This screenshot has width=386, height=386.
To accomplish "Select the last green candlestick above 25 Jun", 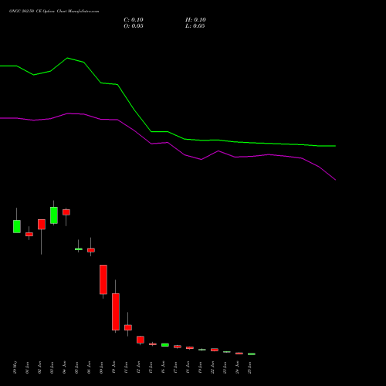I will (252, 354).
